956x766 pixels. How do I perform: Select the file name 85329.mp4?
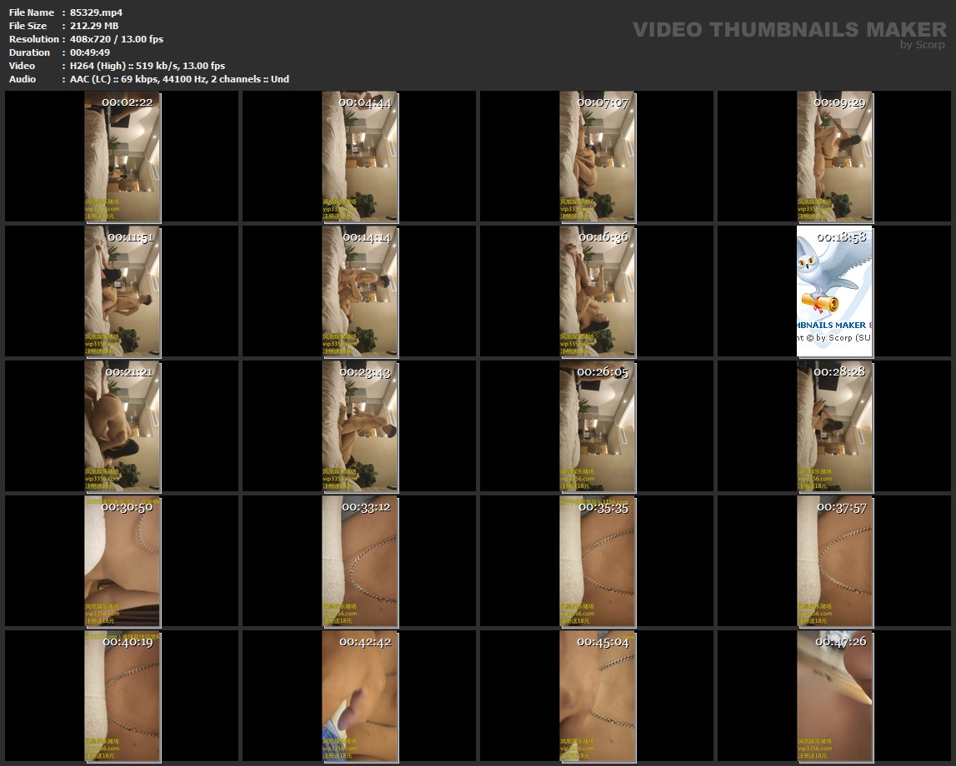click(96, 12)
